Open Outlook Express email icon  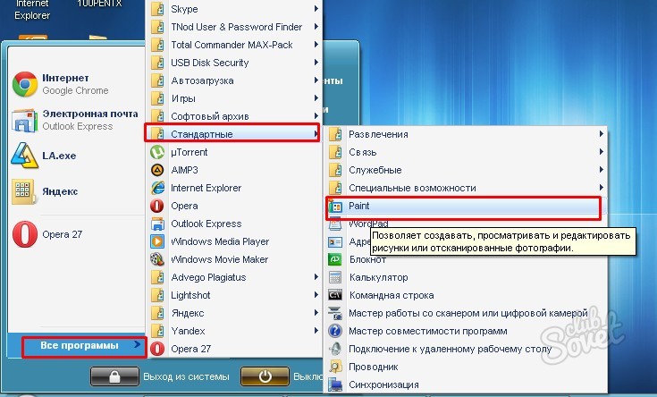pos(23,121)
